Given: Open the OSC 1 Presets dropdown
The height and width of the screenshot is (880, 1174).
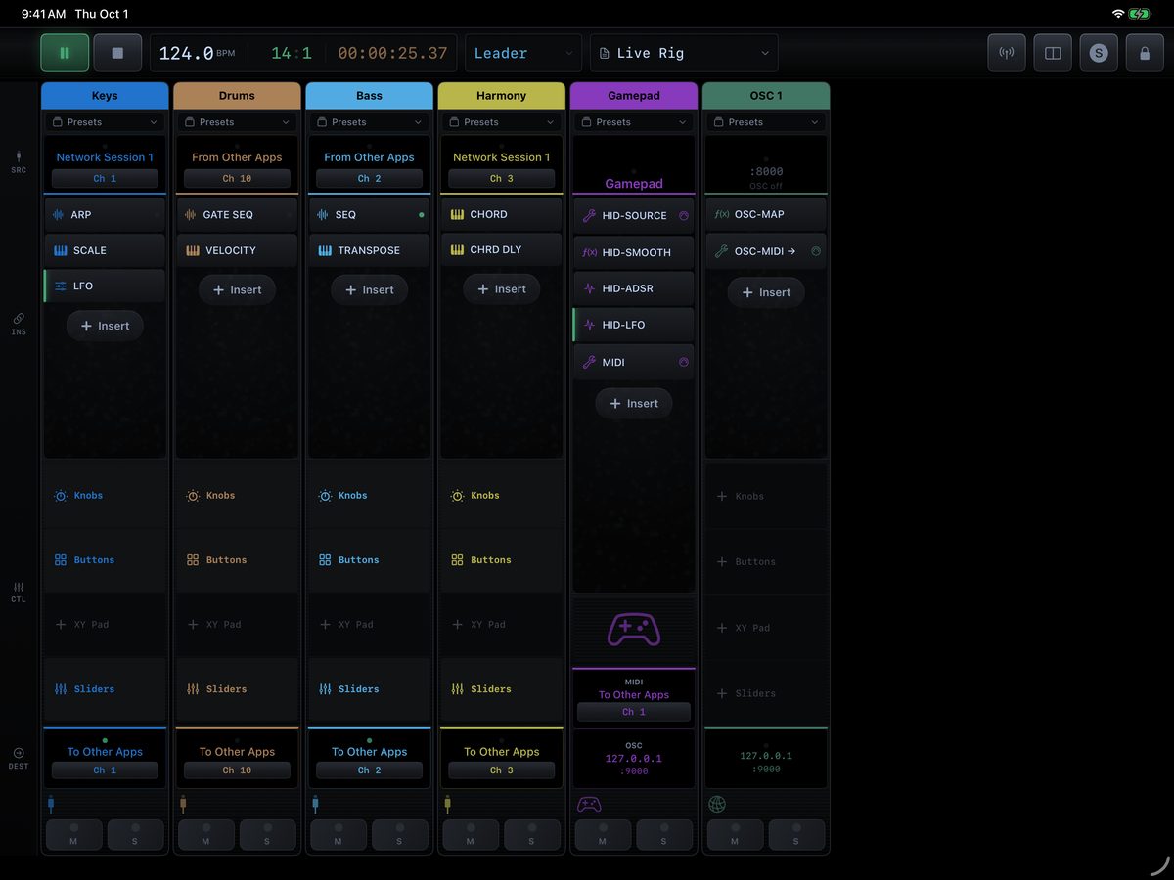Looking at the screenshot, I should tap(766, 122).
